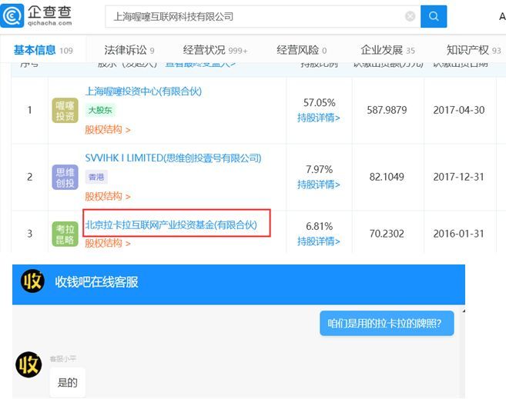Open 北京拉卡拉互联网产业投资基金 shareholder link
Image resolution: width=506 pixels, height=399 pixels.
click(x=171, y=224)
